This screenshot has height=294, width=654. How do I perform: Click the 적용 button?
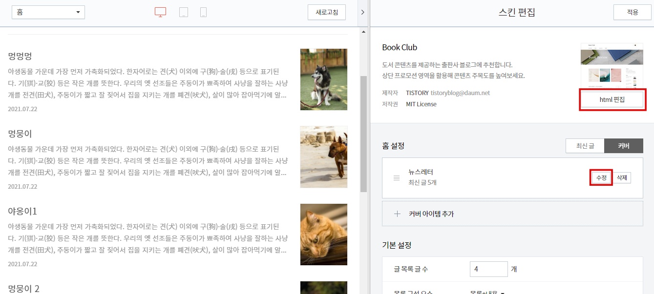click(x=633, y=12)
